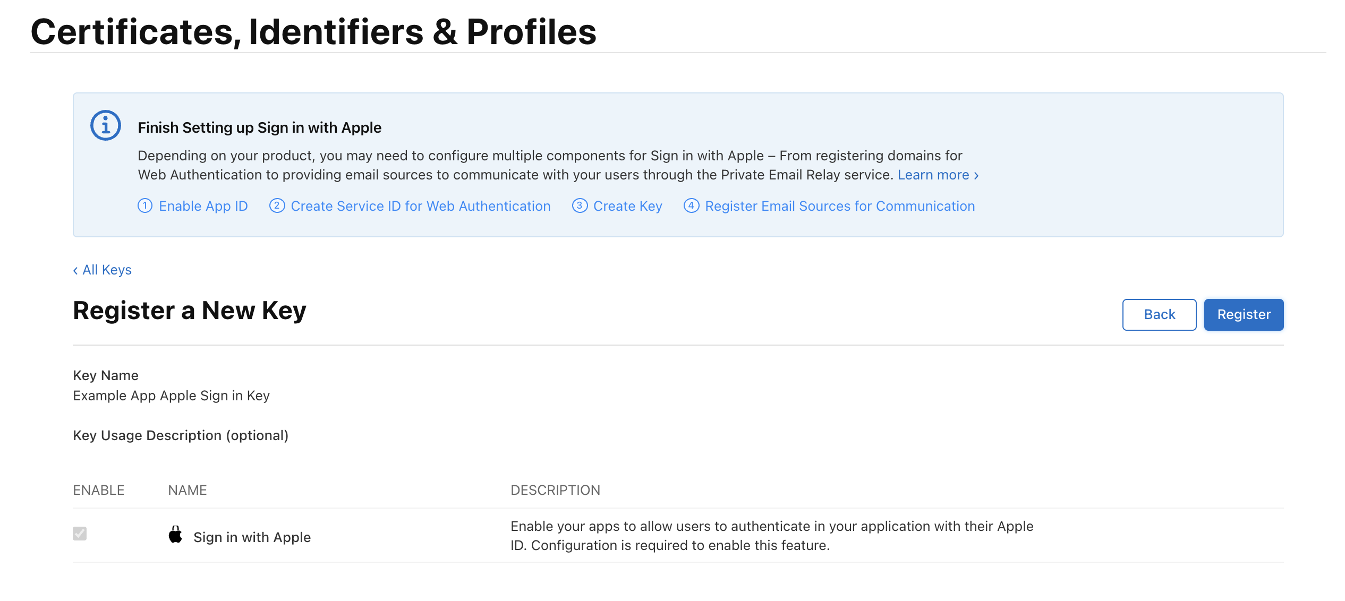The height and width of the screenshot is (601, 1345).
Task: Select the circled step 2 icon
Action: [277, 206]
